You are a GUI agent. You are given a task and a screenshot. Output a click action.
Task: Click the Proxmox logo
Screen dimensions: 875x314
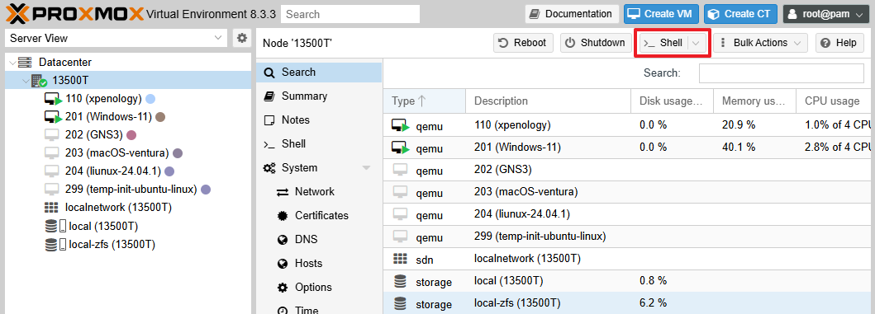[x=76, y=13]
